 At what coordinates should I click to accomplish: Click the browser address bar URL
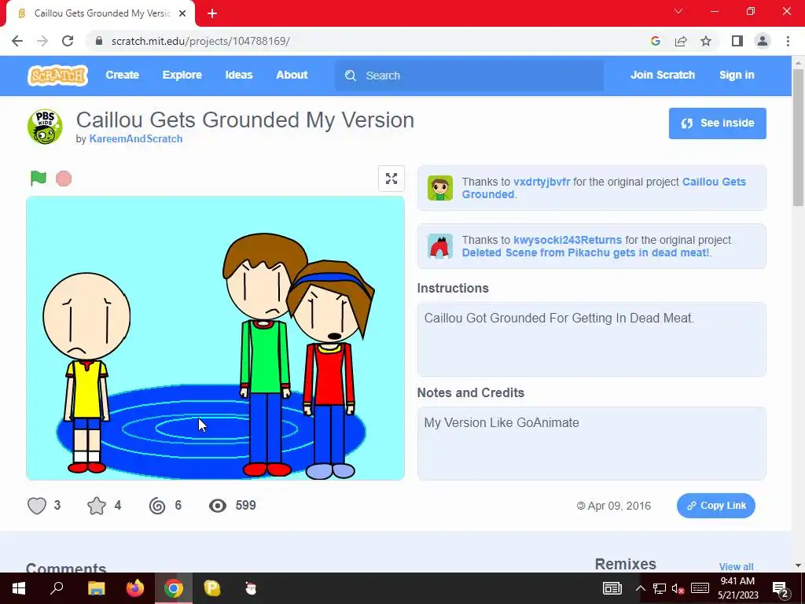point(200,41)
